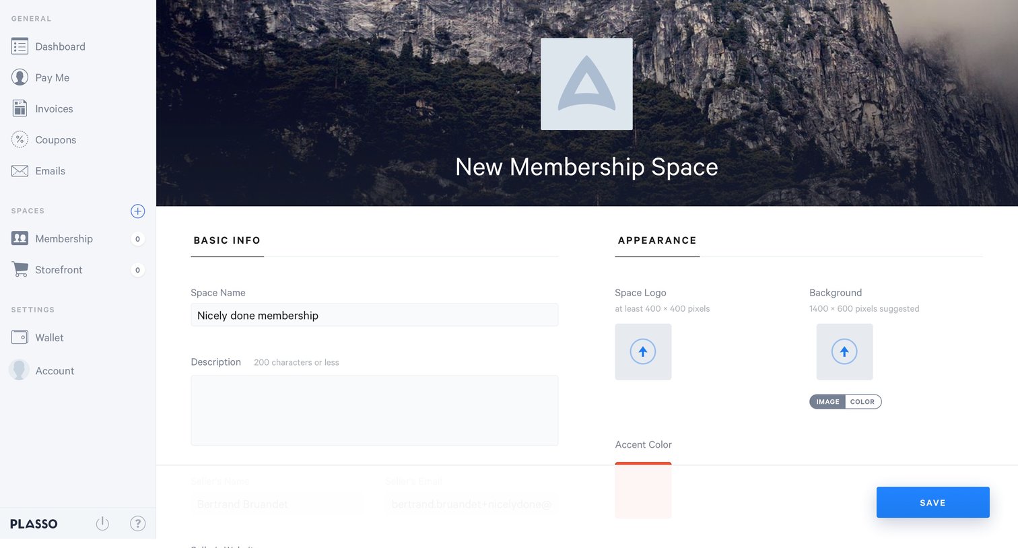Image resolution: width=1018 pixels, height=548 pixels.
Task: Click the PLASSO logo
Action: [x=34, y=524]
